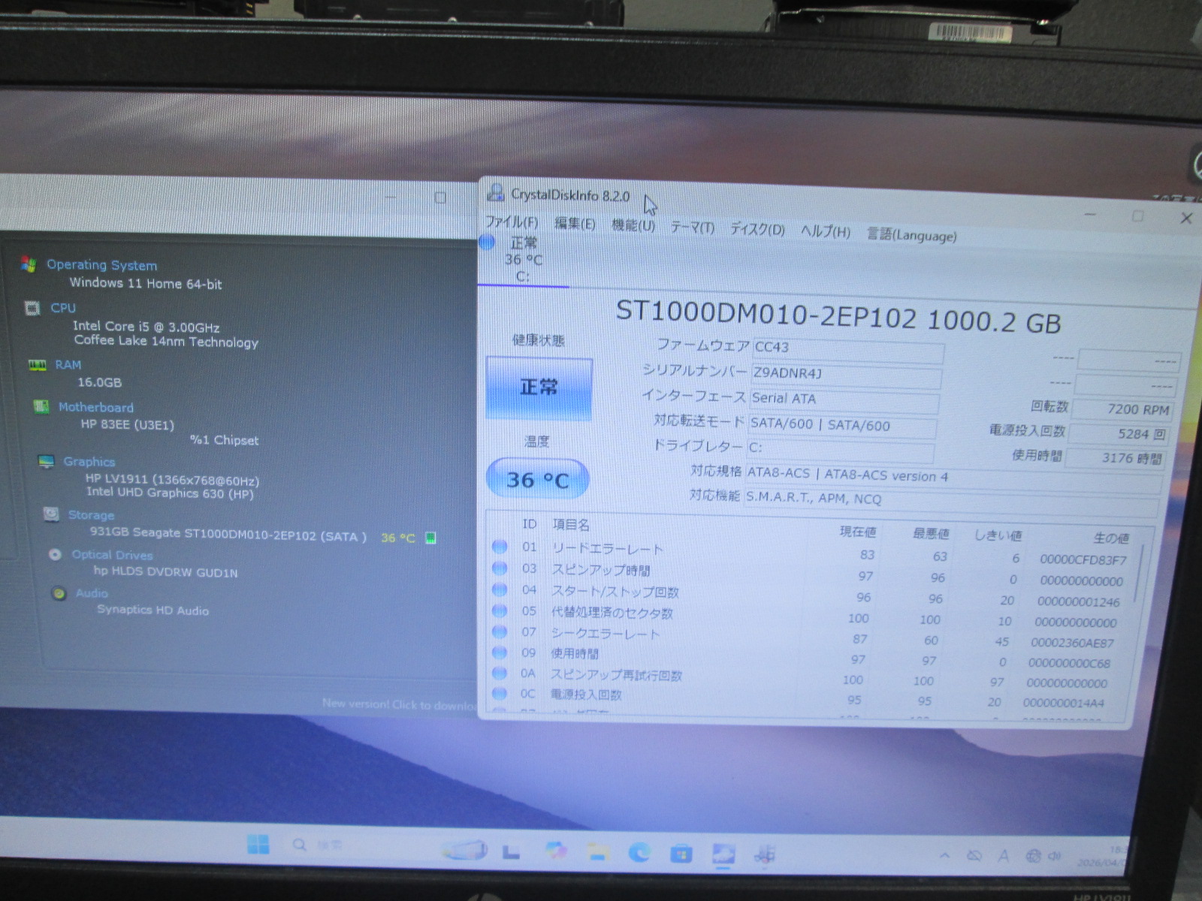This screenshot has height=901, width=1202.
Task: Click the RAM memory stick icon
Action: point(37,365)
